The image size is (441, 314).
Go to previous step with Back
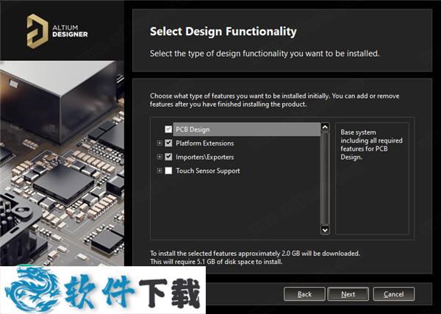coord(304,294)
